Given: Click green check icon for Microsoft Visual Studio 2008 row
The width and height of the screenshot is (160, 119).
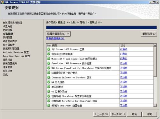Looking at the screenshot, I should pos(49,59).
